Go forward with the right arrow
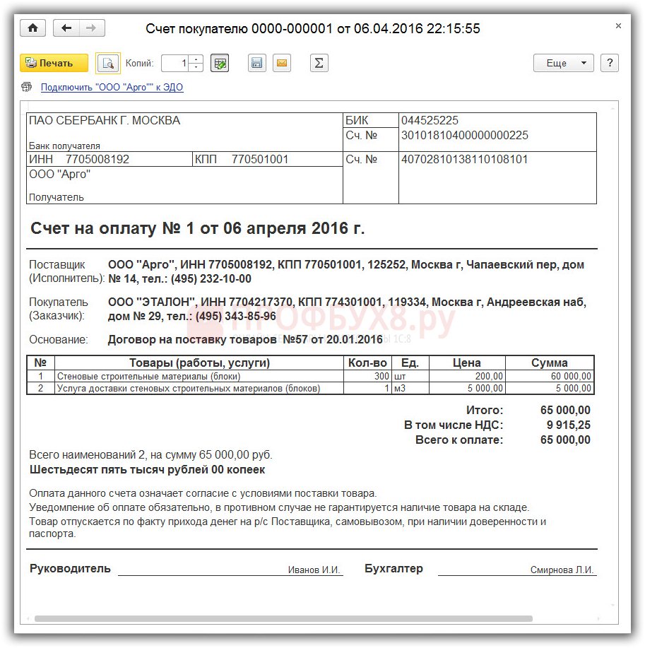This screenshot has height=648, width=645. click(x=91, y=28)
